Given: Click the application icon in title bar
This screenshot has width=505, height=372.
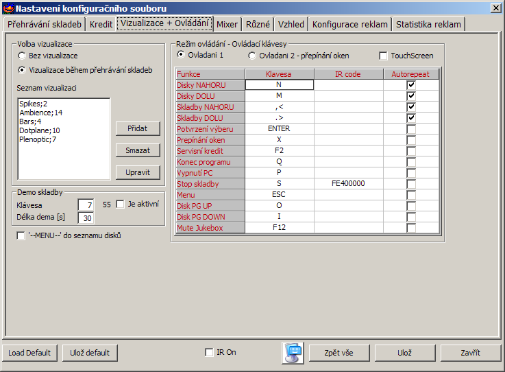Looking at the screenshot, I should click(8, 8).
